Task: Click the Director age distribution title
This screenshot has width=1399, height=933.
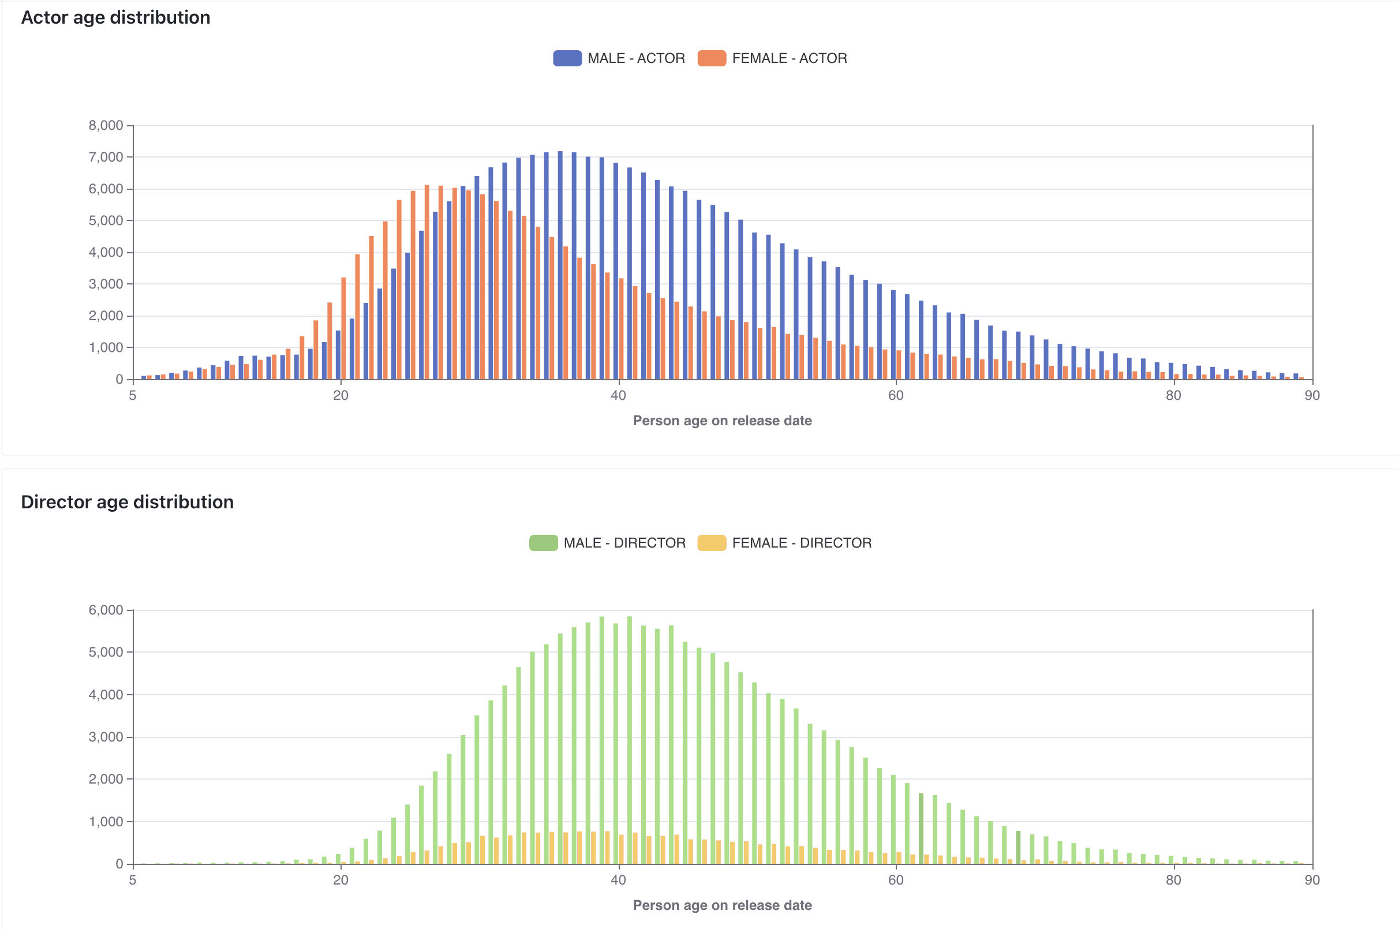Action: click(x=128, y=501)
